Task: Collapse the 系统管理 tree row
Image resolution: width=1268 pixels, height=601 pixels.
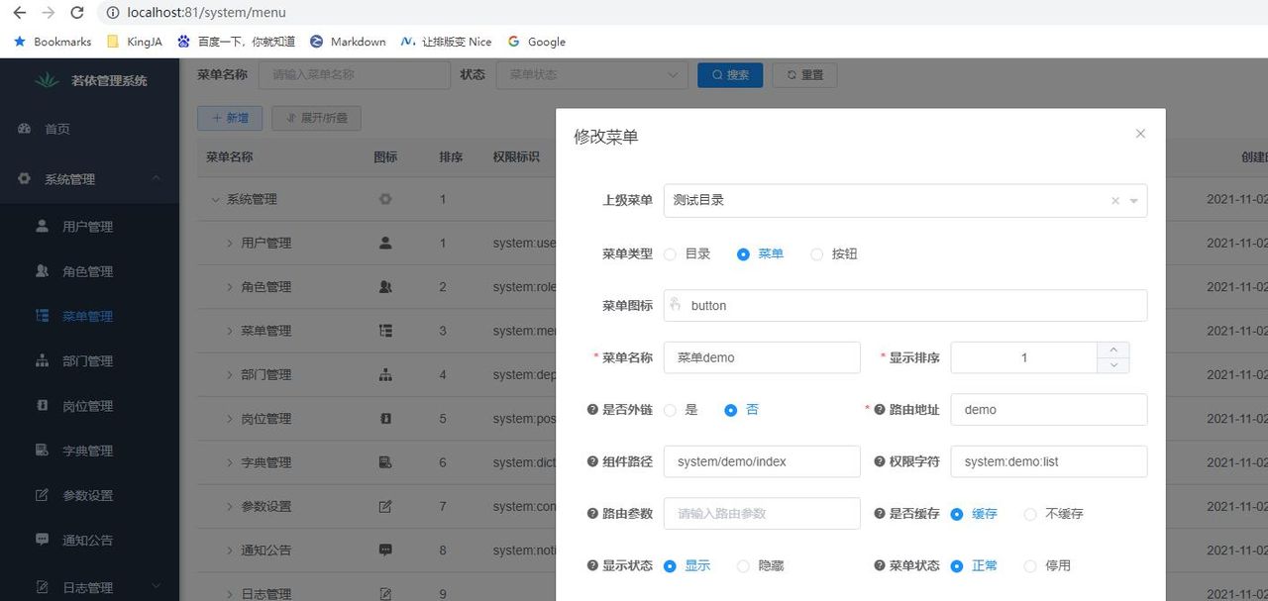Action: click(x=215, y=198)
